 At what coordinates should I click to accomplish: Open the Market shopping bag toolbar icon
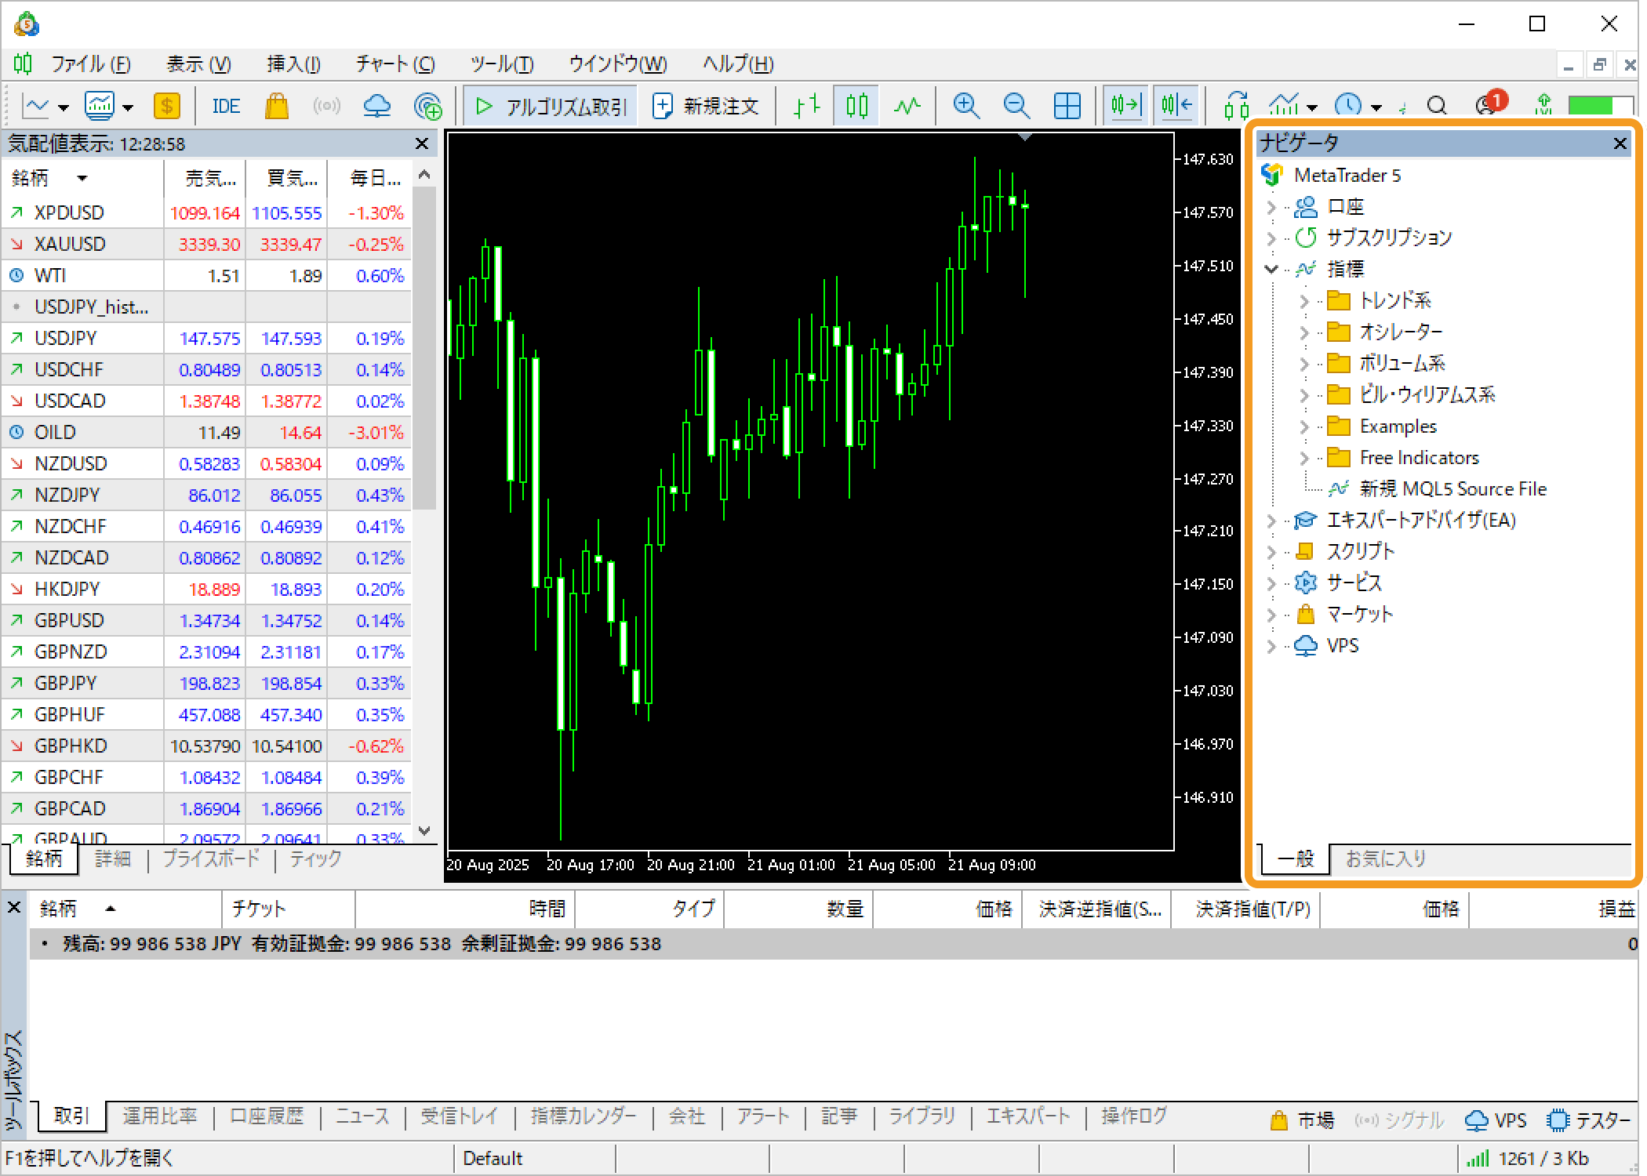pyautogui.click(x=276, y=106)
